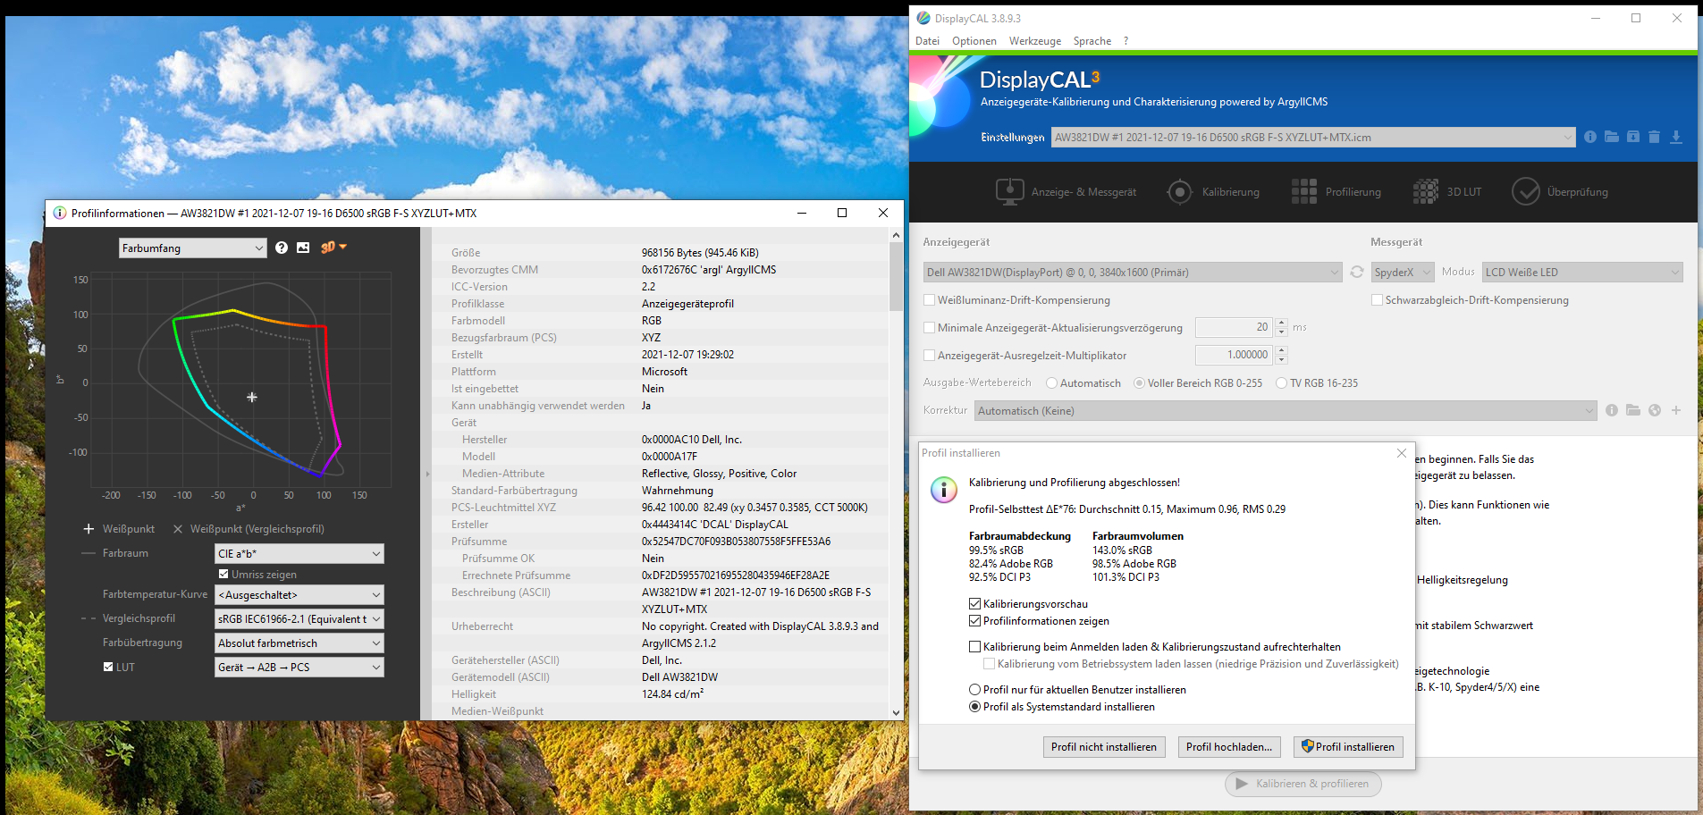This screenshot has width=1703, height=815.
Task: Open the Optionen menu
Action: pos(974,41)
